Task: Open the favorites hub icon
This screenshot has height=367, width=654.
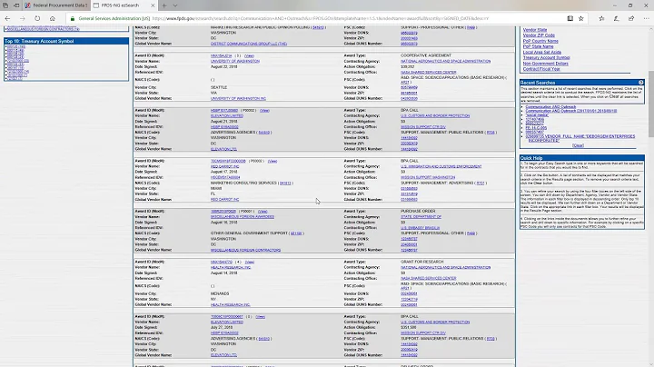Action: coord(601,18)
